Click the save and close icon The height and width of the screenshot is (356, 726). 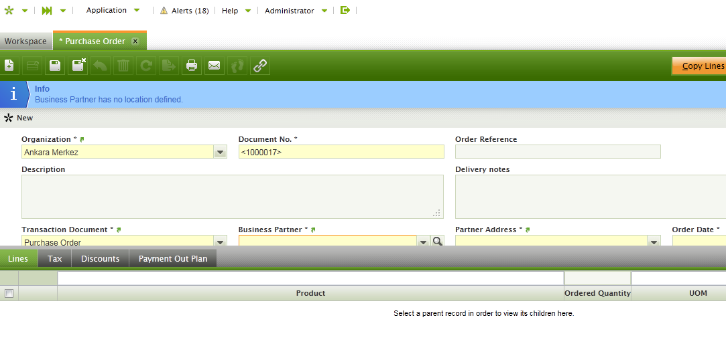(x=78, y=66)
